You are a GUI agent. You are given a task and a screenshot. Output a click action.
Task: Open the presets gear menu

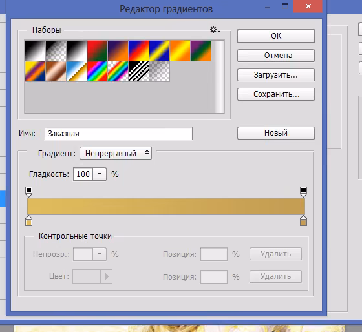(x=215, y=30)
